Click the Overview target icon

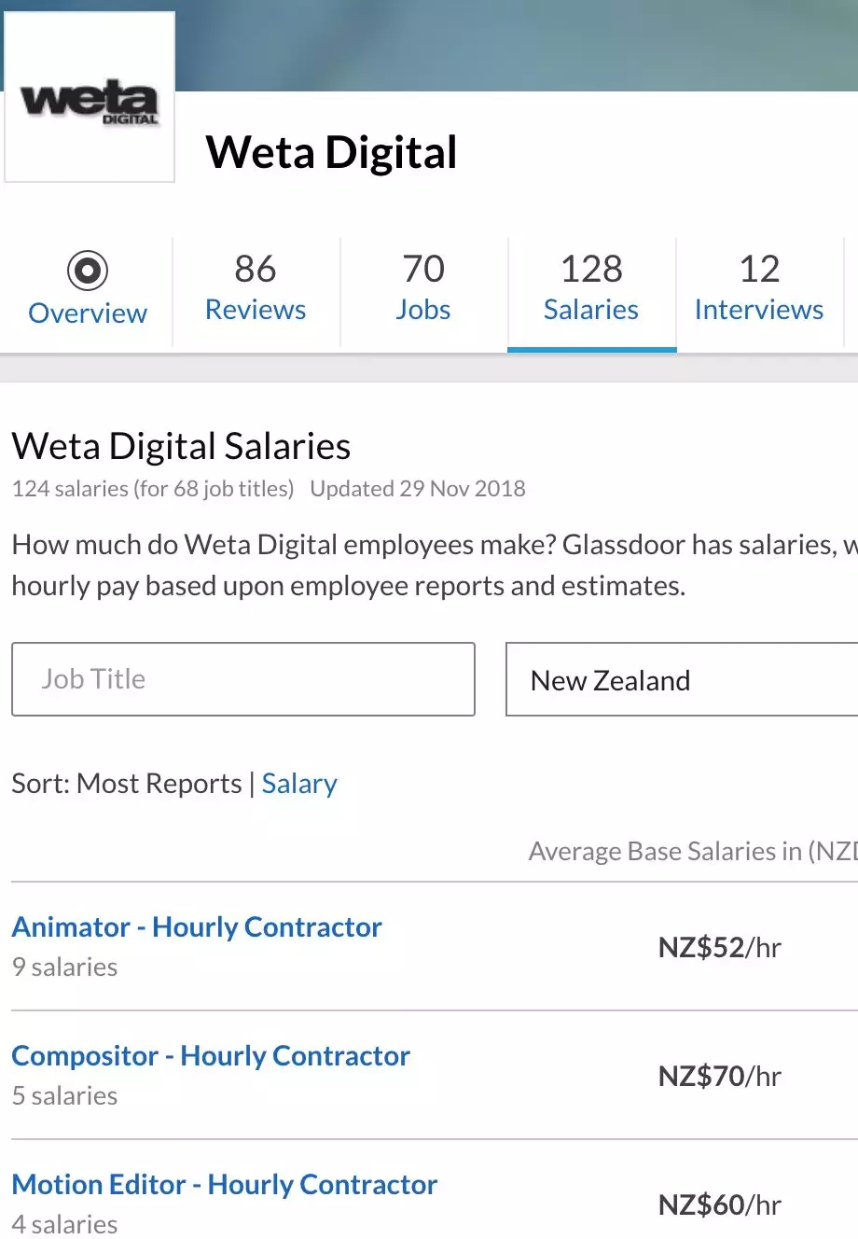pos(88,271)
